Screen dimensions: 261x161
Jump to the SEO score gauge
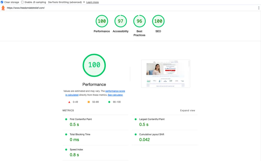pyautogui.click(x=158, y=24)
